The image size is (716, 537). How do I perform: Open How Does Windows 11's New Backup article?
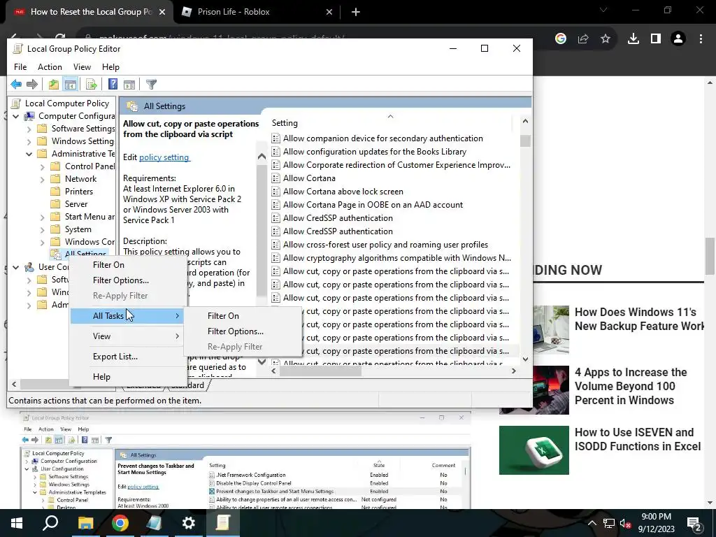click(639, 319)
